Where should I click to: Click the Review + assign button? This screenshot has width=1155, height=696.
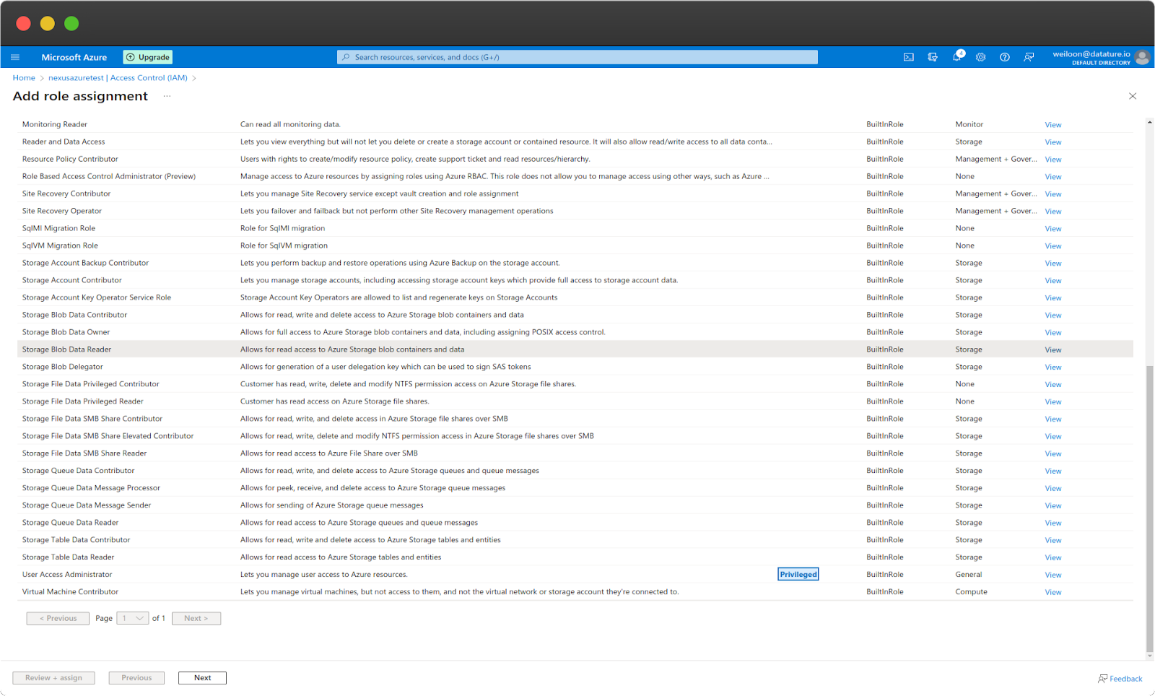coord(53,678)
